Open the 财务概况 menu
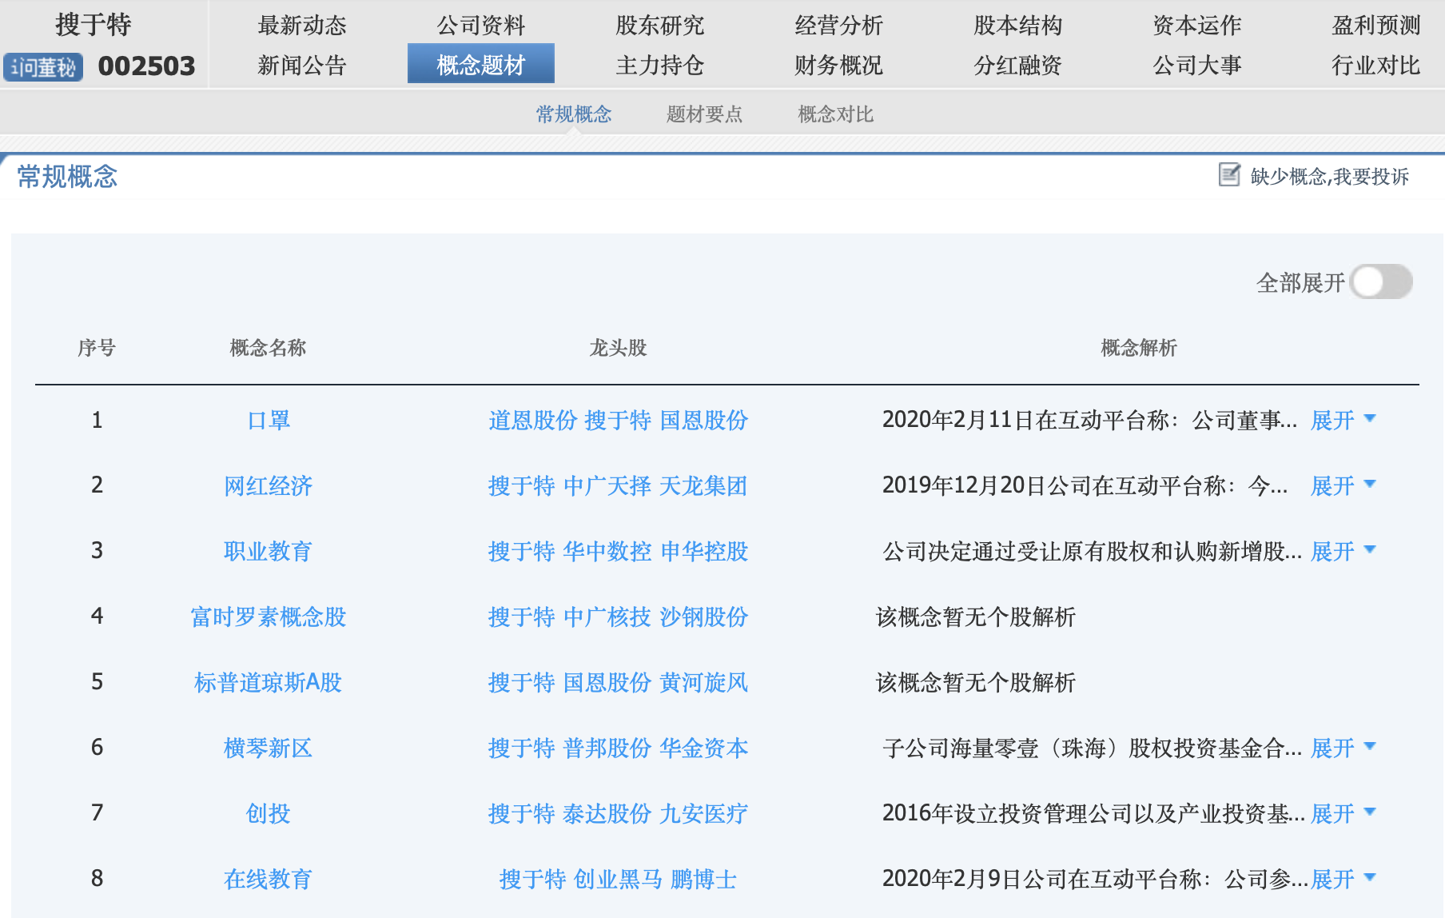 (x=839, y=65)
